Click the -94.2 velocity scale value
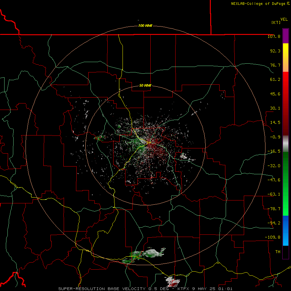Image resolution: width=291 pixels, height=291 pixels. pyautogui.click(x=274, y=223)
